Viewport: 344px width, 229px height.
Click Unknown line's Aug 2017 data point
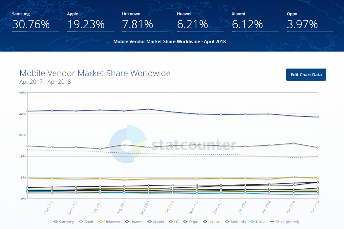124,180
